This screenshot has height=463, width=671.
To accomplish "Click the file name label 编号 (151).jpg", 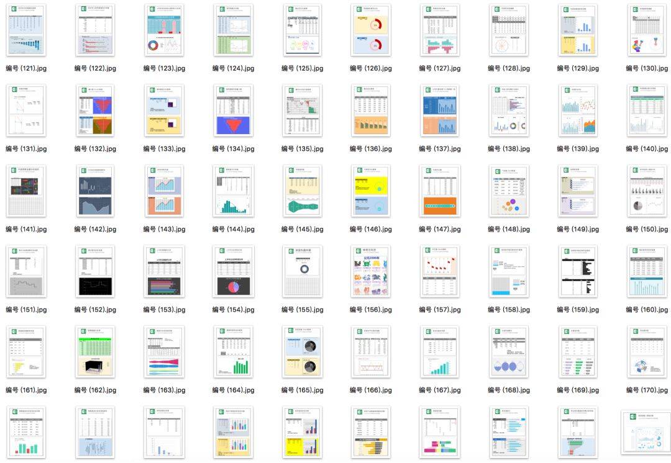I will coord(26,310).
